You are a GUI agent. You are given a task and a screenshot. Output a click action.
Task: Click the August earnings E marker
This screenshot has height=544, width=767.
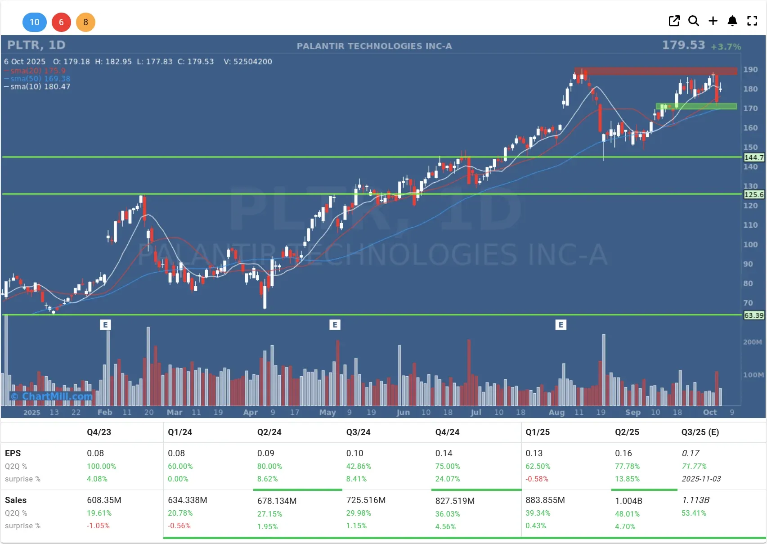pos(561,325)
